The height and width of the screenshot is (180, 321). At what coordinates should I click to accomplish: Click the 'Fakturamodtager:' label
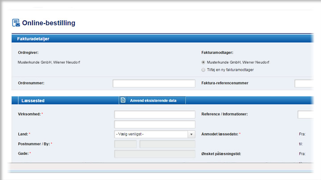[217, 52]
